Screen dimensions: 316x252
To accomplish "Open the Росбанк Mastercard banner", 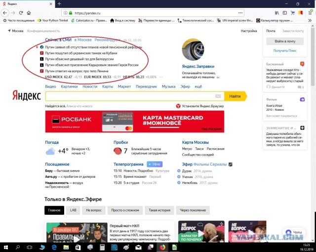I will pos(135,122).
